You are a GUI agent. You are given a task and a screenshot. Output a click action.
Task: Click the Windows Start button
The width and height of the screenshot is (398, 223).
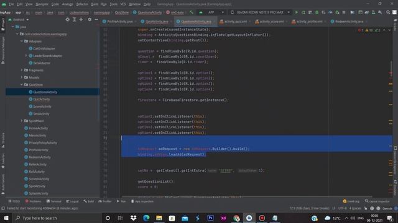pos(6,218)
